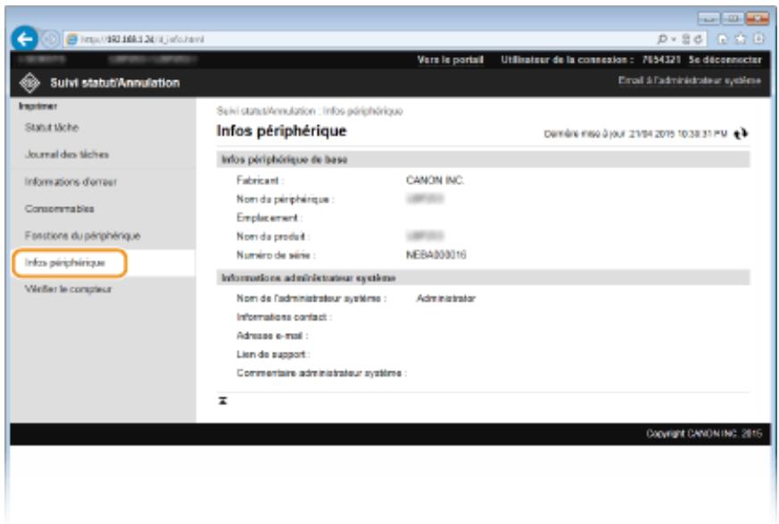Open Fonctions du périphérique menu item

coord(82,236)
